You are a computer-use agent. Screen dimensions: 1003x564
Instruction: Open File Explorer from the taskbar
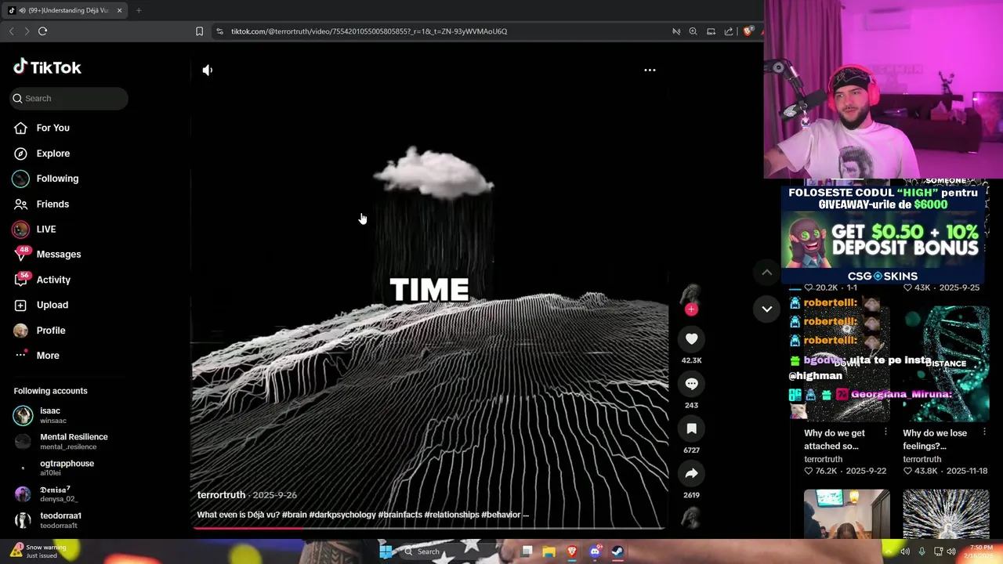coord(549,551)
